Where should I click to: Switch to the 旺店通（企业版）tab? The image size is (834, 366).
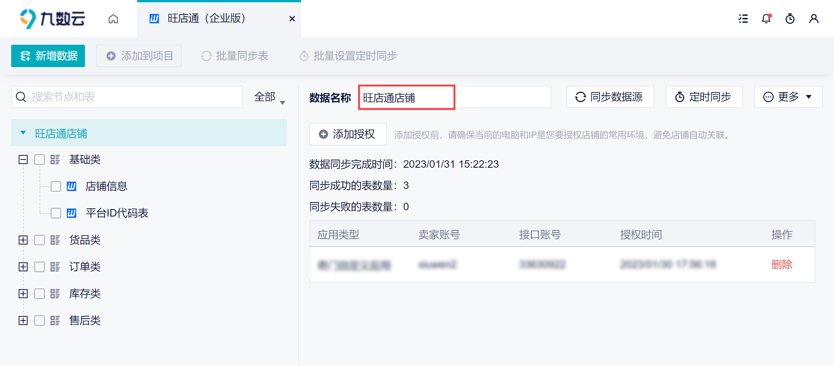pos(219,19)
